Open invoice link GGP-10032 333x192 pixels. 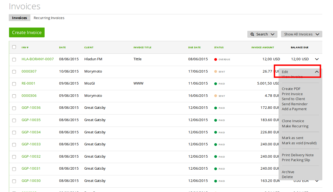point(31,156)
